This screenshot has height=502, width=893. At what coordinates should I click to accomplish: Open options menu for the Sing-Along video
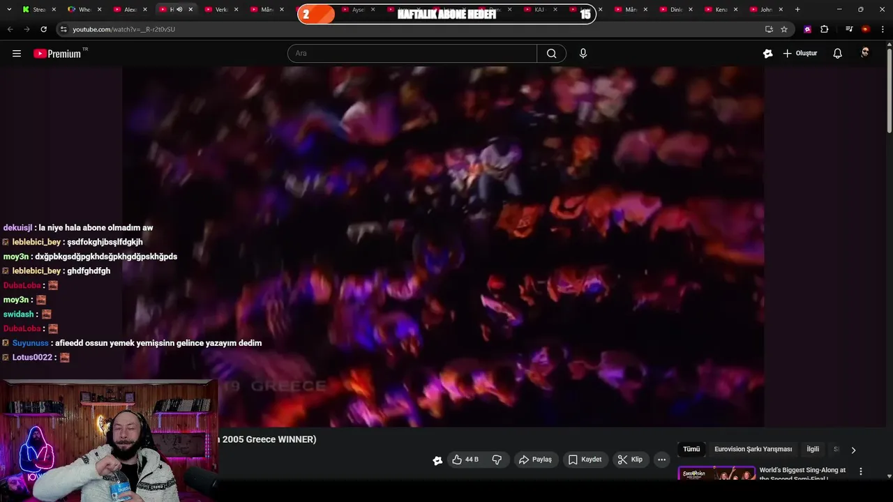pos(860,472)
